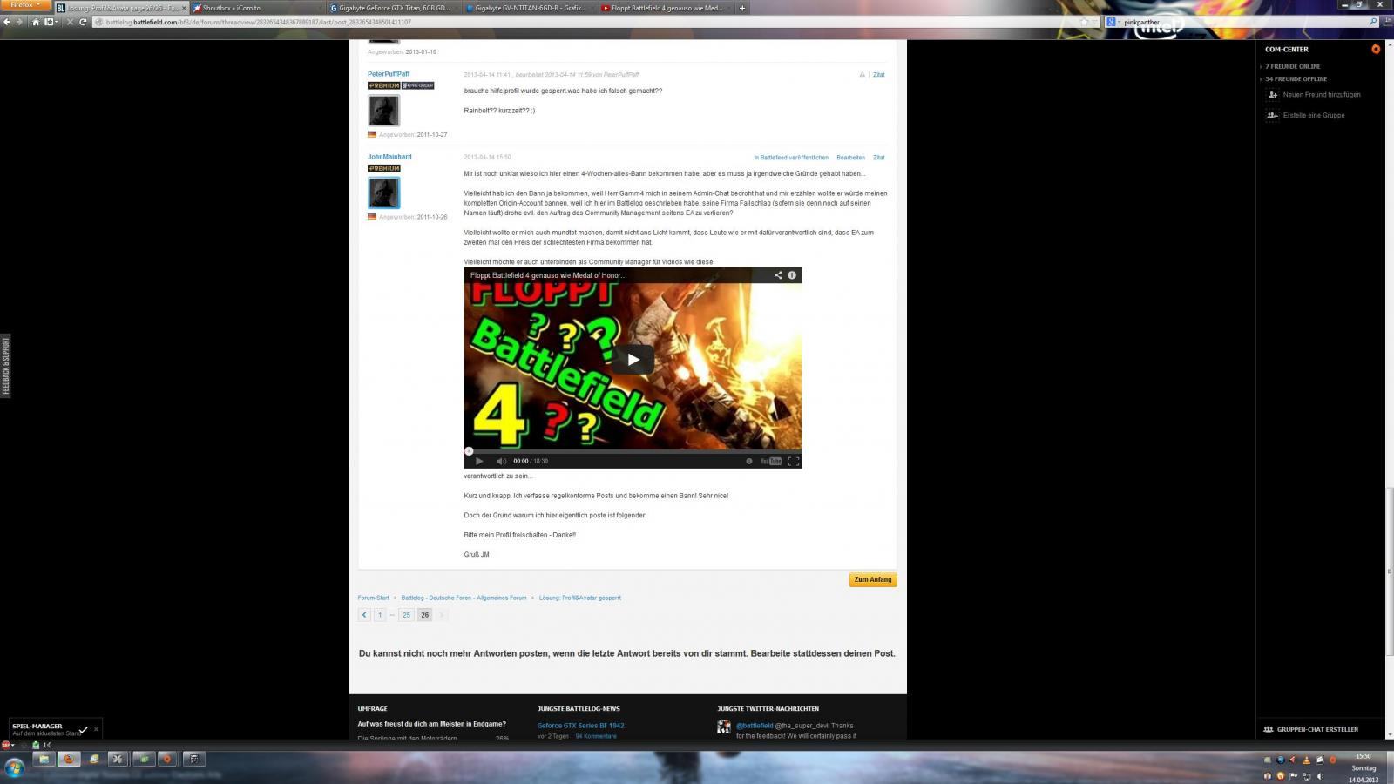Open the Geforce GTX Series BF 1942 news
This screenshot has height=784, width=1394.
[x=580, y=725]
